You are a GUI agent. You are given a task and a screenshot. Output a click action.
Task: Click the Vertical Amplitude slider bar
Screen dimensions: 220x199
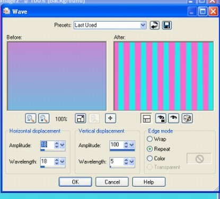click(x=122, y=150)
